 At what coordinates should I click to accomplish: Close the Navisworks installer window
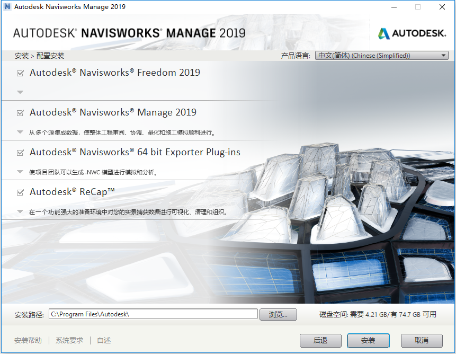point(442,7)
